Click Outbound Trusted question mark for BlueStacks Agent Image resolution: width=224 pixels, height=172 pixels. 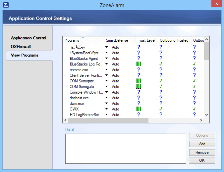pyautogui.click(x=161, y=58)
